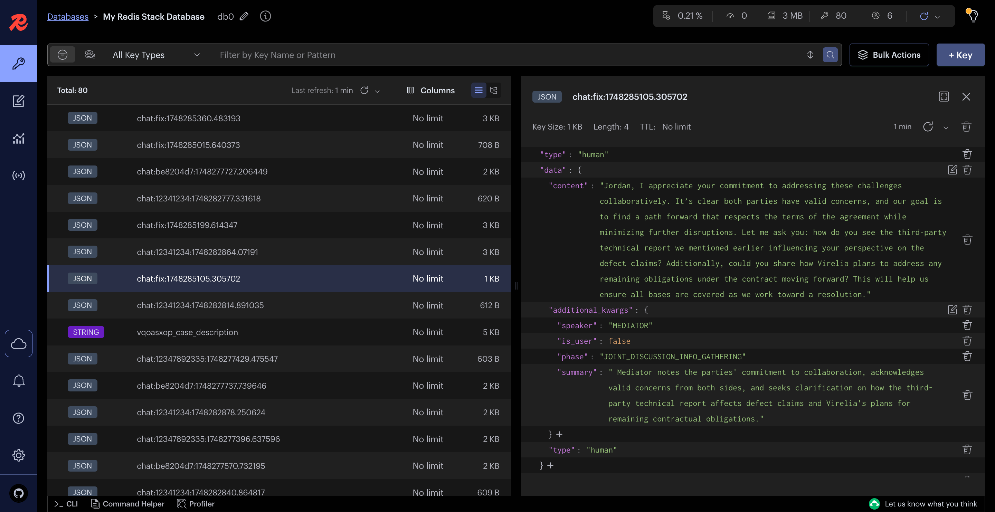Viewport: 995px width, 512px height.
Task: Open the CLI panel
Action: [66, 504]
